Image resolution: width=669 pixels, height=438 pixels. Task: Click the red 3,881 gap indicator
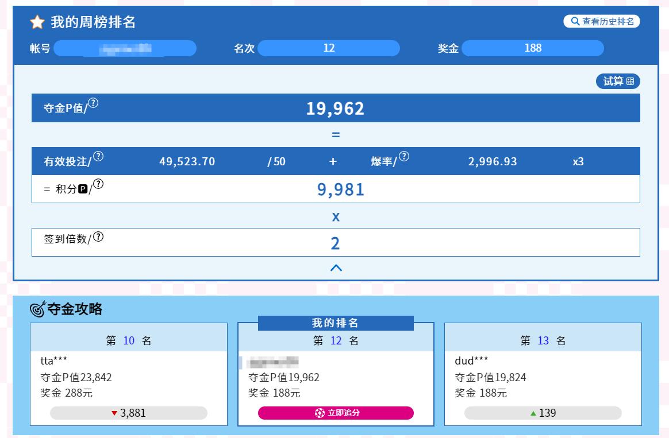click(129, 413)
